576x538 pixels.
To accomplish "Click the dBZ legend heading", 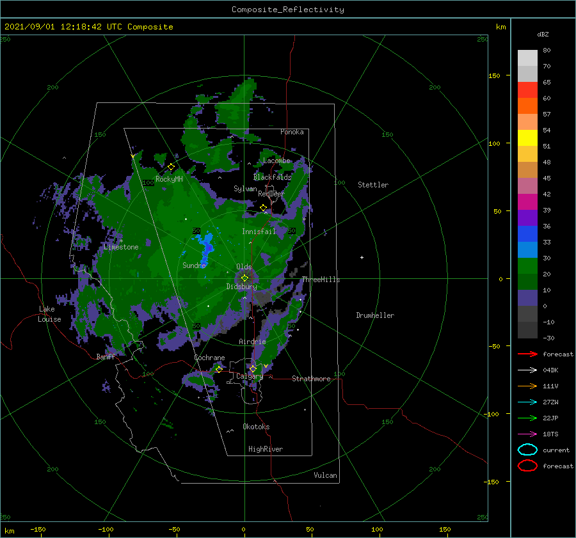I will pyautogui.click(x=543, y=34).
